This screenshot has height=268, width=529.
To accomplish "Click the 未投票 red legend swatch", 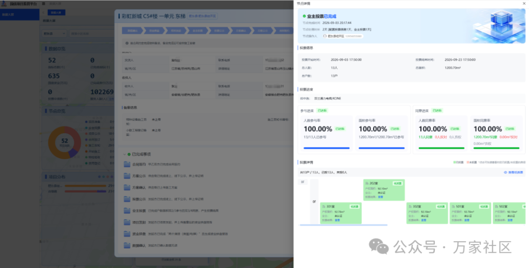I will tap(468, 163).
